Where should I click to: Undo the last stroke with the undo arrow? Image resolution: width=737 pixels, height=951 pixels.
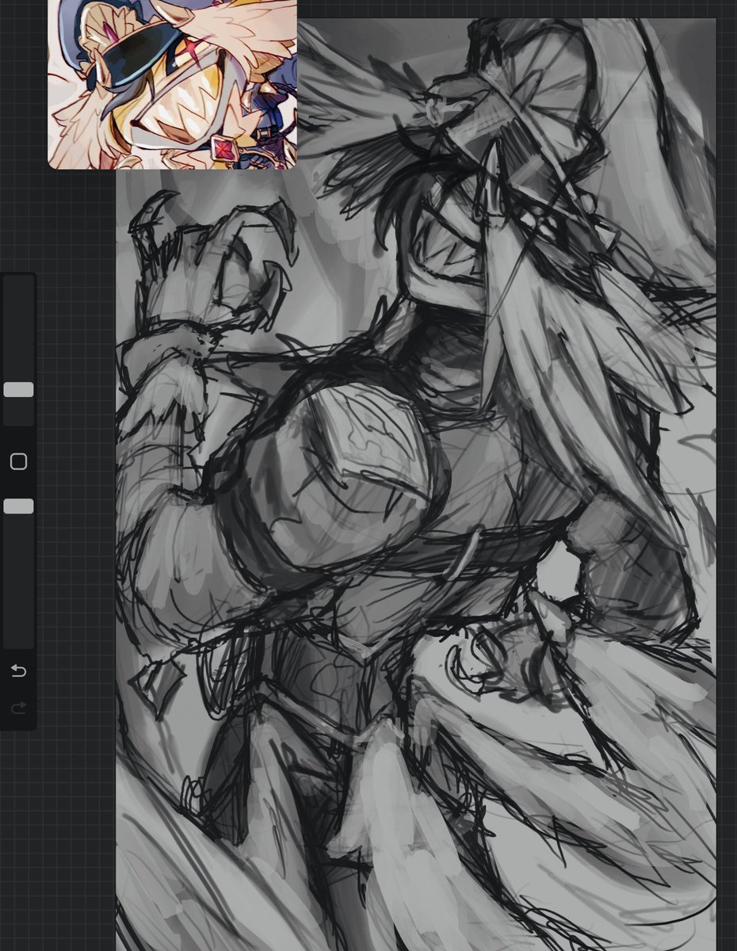pyautogui.click(x=18, y=671)
